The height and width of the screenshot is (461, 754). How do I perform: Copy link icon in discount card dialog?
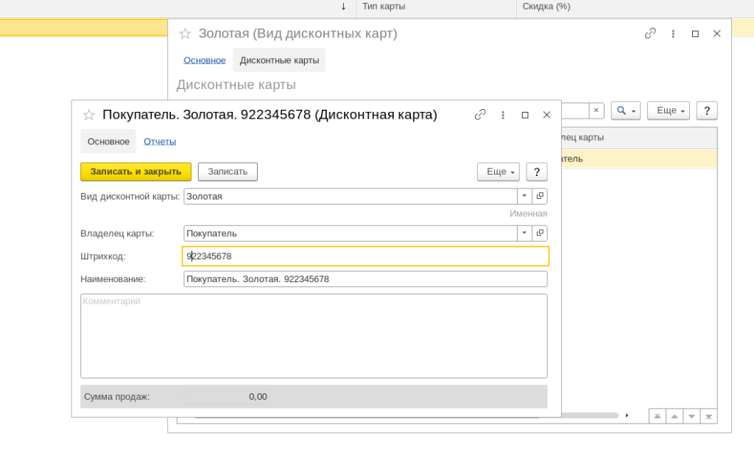pyautogui.click(x=480, y=115)
